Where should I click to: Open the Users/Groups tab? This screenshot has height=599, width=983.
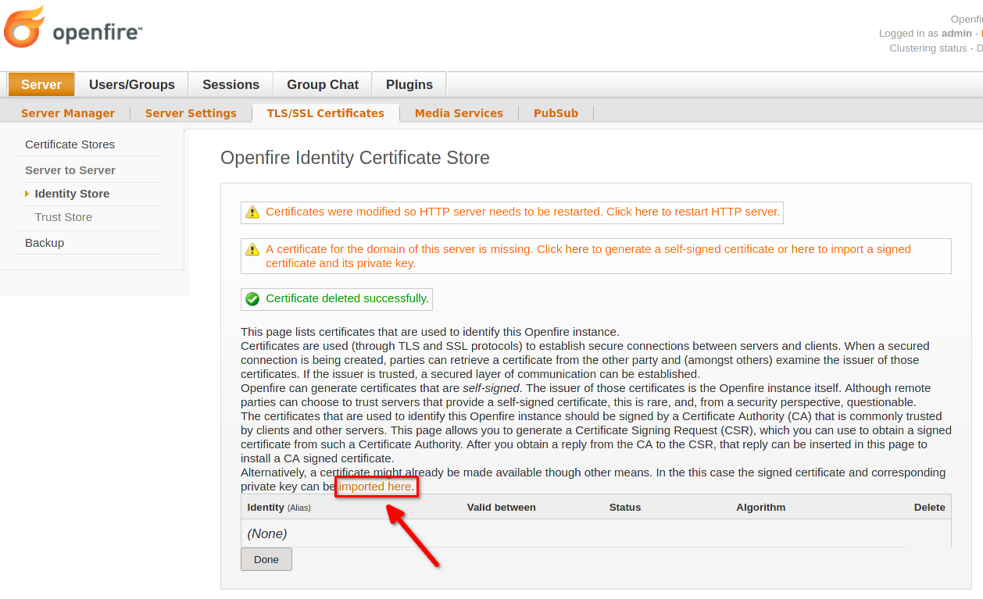coord(132,84)
